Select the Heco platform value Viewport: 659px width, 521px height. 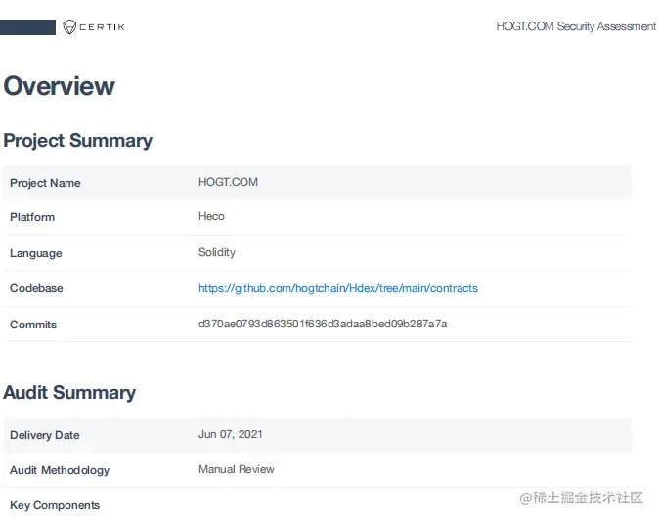pyautogui.click(x=211, y=216)
